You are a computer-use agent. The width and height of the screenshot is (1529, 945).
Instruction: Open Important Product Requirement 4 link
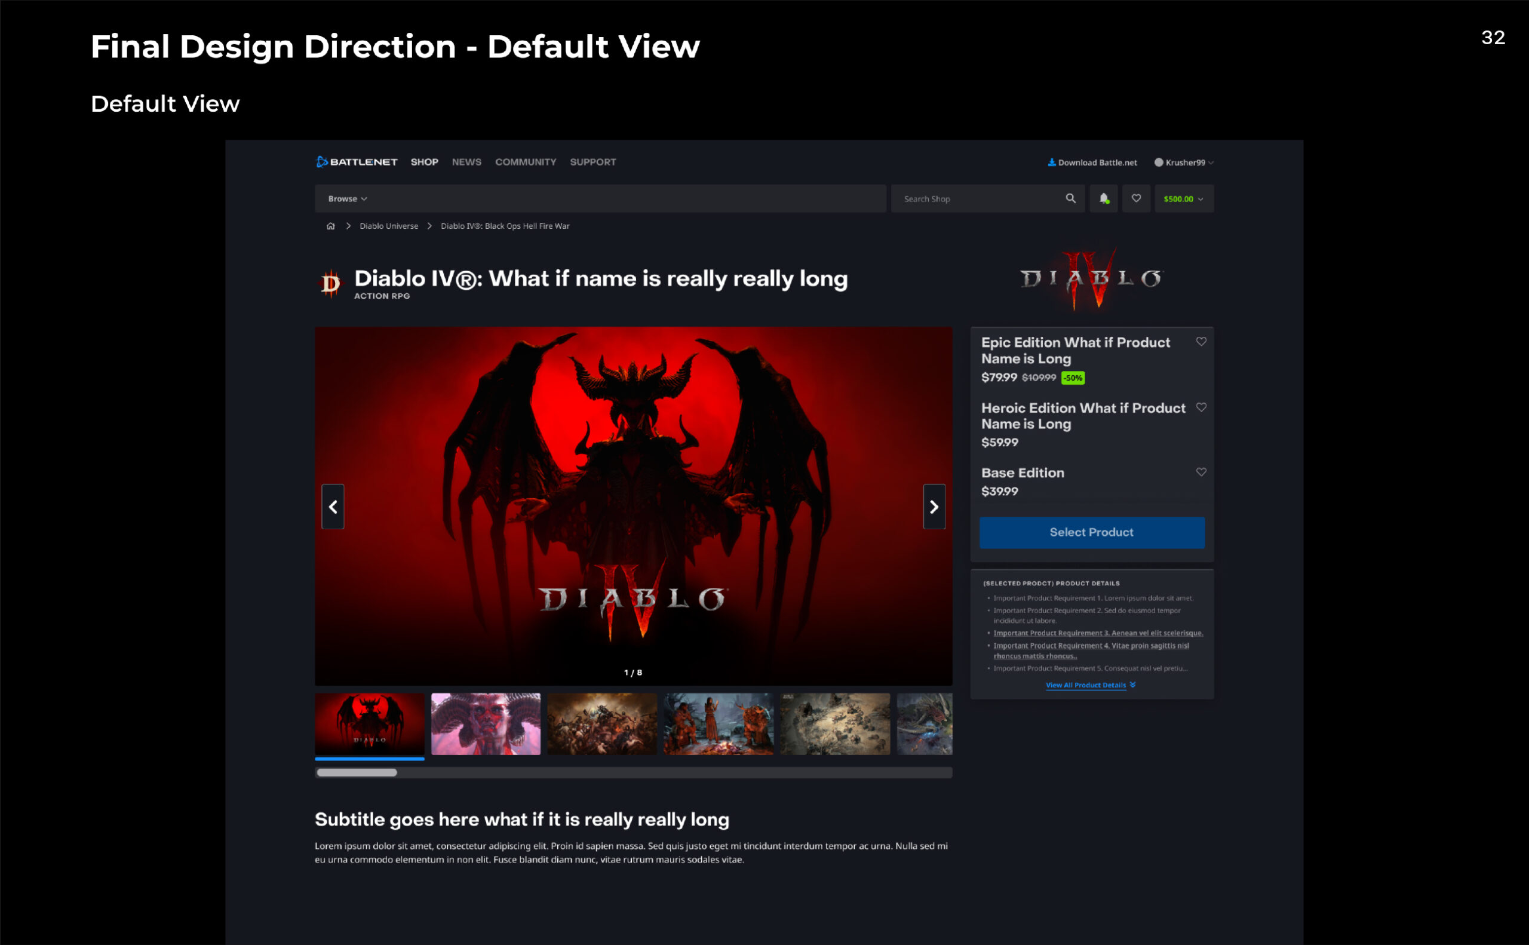(1091, 651)
